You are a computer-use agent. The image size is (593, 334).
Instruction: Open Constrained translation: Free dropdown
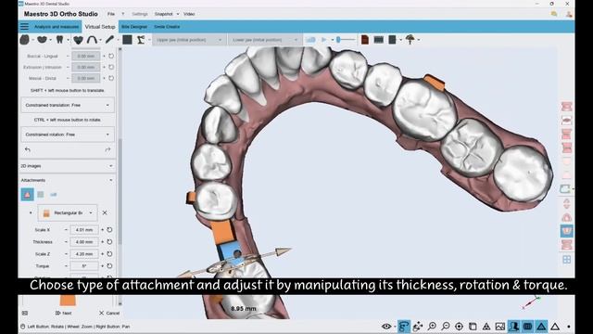coord(68,105)
